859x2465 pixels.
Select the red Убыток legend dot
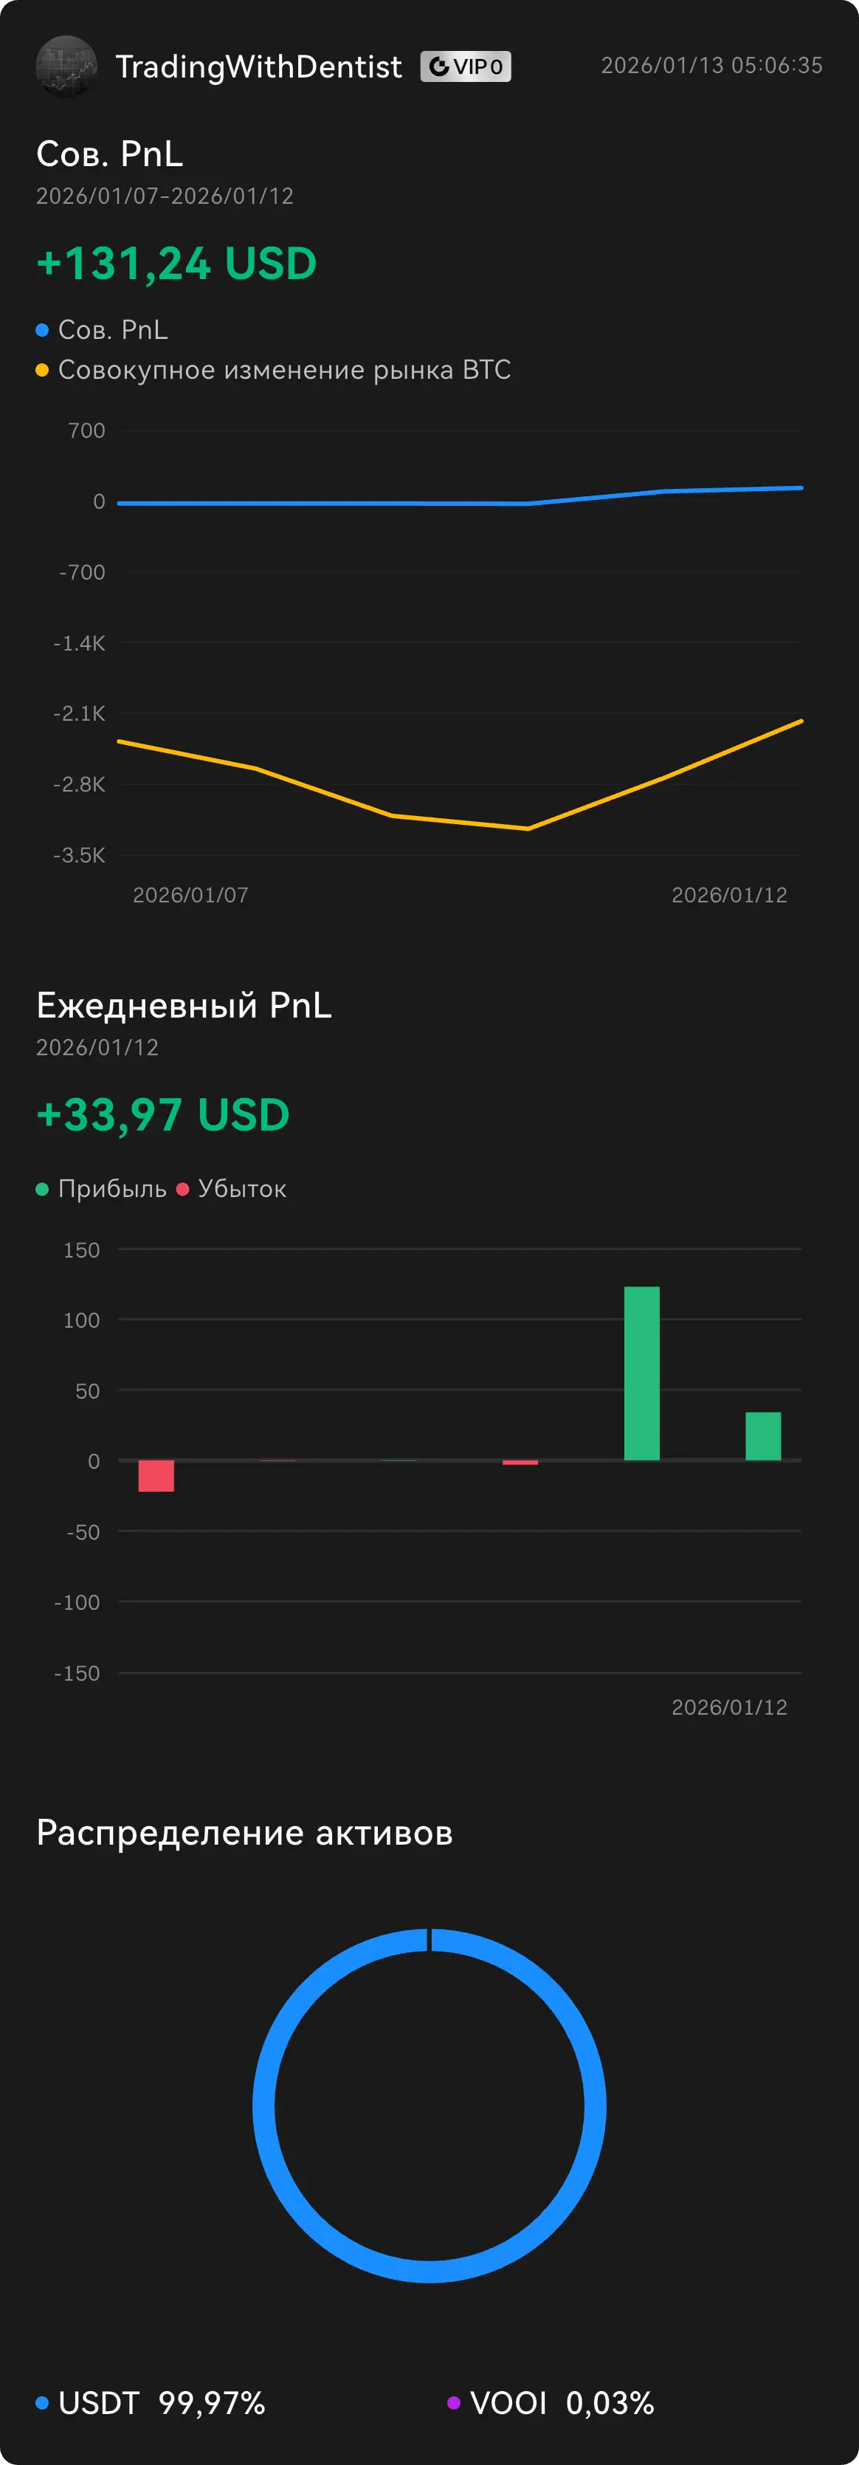point(183,1190)
